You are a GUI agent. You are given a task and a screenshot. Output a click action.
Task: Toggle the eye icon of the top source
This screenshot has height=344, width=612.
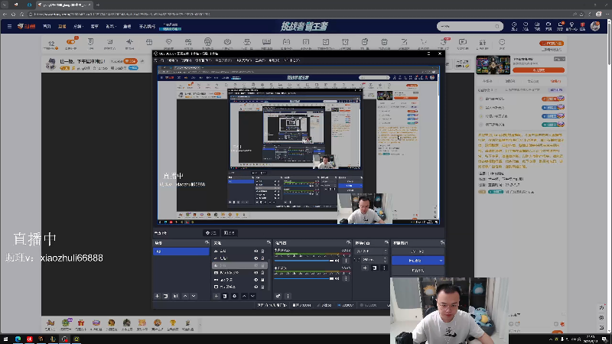(x=256, y=252)
